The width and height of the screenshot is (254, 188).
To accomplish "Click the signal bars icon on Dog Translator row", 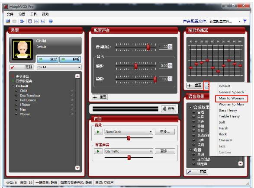I will [72, 96].
